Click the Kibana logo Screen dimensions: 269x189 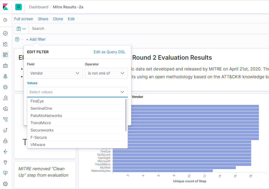(5, 7)
